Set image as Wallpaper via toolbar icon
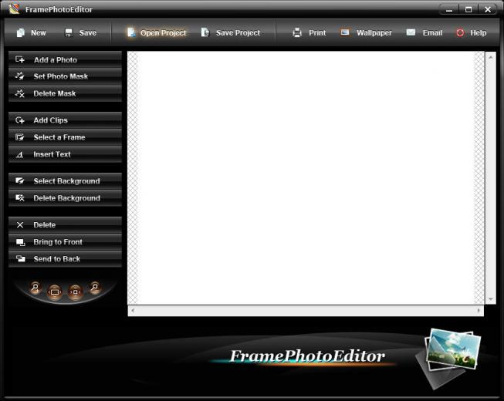The width and height of the screenshot is (504, 401). click(x=345, y=32)
